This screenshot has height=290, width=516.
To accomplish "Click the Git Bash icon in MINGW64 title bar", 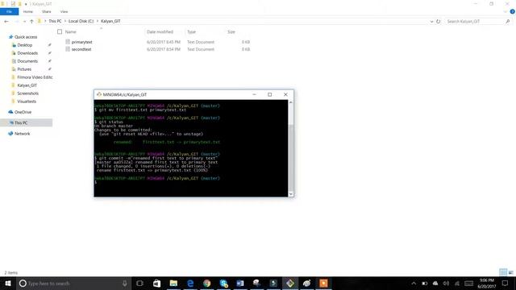I will (x=98, y=94).
